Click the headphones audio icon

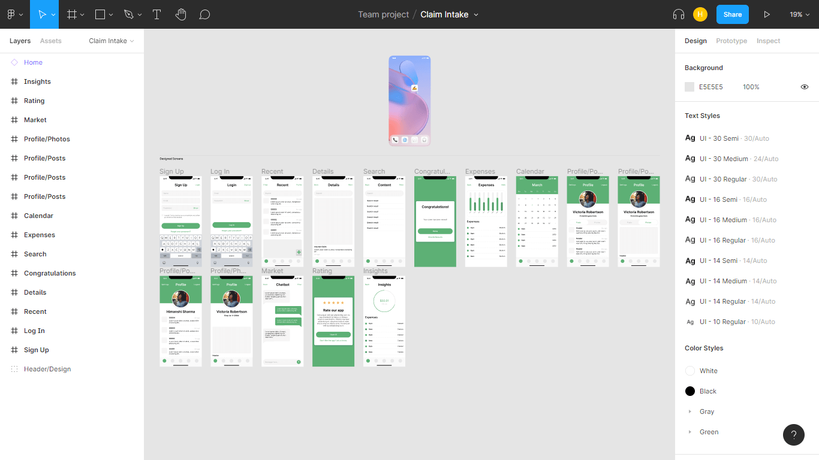[x=679, y=14]
